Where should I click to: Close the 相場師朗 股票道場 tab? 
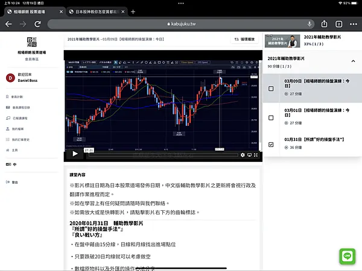pos(61,12)
